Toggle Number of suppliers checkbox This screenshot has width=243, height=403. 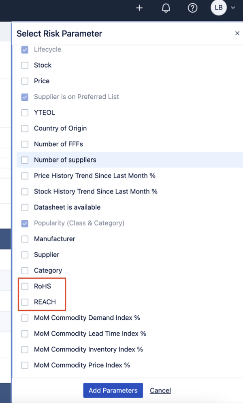click(25, 160)
